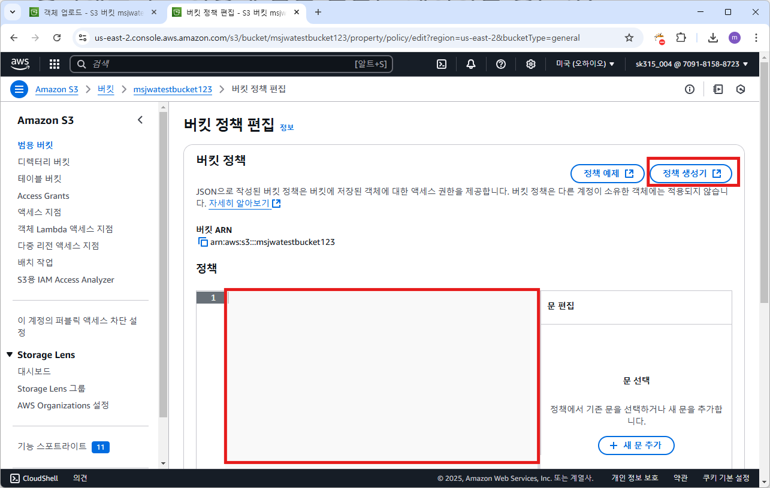Image resolution: width=770 pixels, height=488 pixels.
Task: Select the 버킷 정책 편집 browser tab
Action: pos(237,12)
